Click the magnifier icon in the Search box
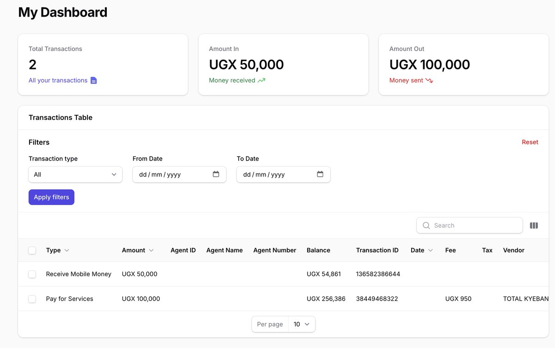The width and height of the screenshot is (555, 348). (426, 225)
